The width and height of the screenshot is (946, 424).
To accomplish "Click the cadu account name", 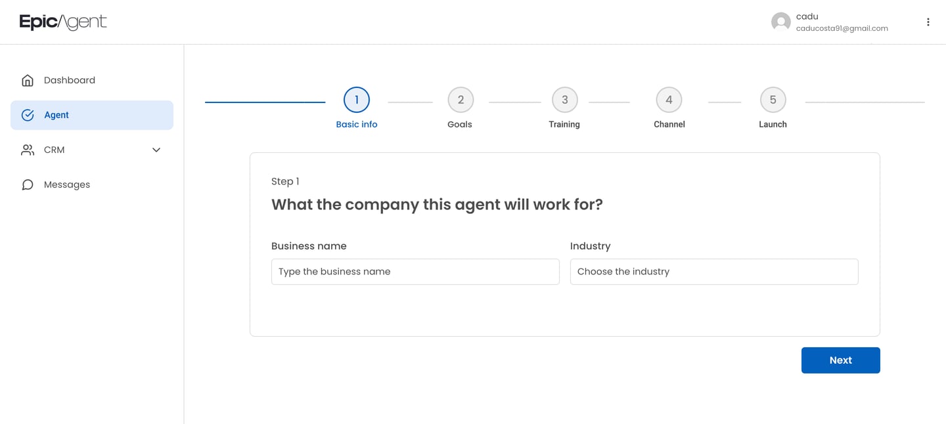I will (807, 16).
